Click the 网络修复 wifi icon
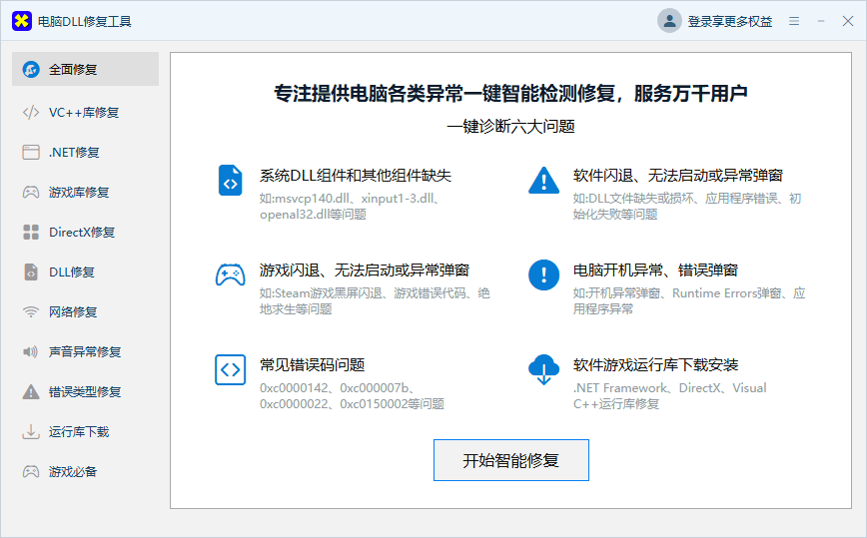Screen dimensions: 867x538 pyautogui.click(x=31, y=311)
